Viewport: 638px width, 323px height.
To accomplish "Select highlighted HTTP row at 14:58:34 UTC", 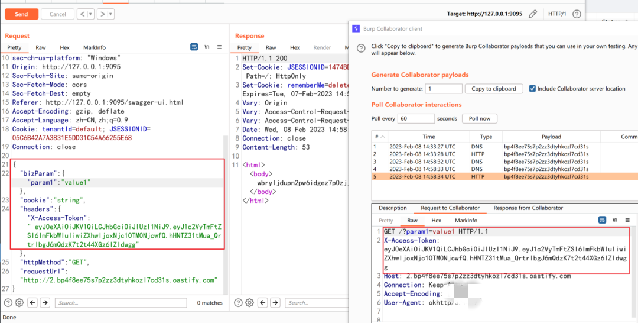I will tap(504, 176).
